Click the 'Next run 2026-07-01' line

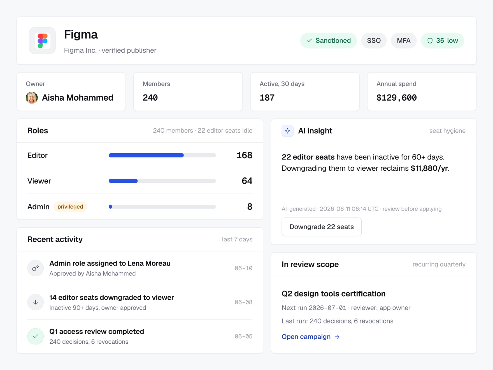(x=346, y=308)
